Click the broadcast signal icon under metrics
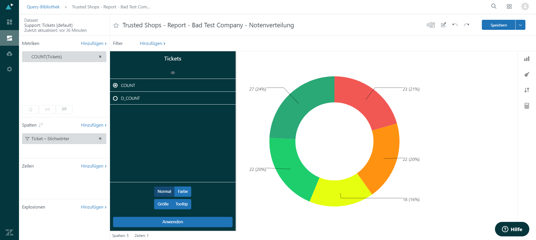The height and width of the screenshot is (240, 536). [47, 110]
